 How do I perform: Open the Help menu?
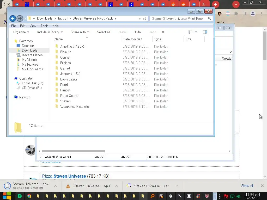tap(56, 26)
